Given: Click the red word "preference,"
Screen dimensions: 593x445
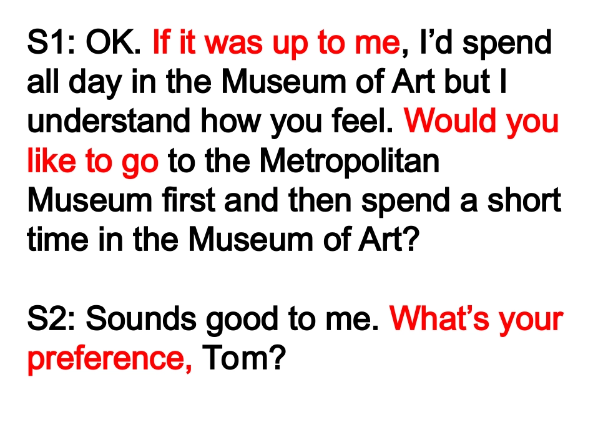Looking at the screenshot, I should pos(110,359).
